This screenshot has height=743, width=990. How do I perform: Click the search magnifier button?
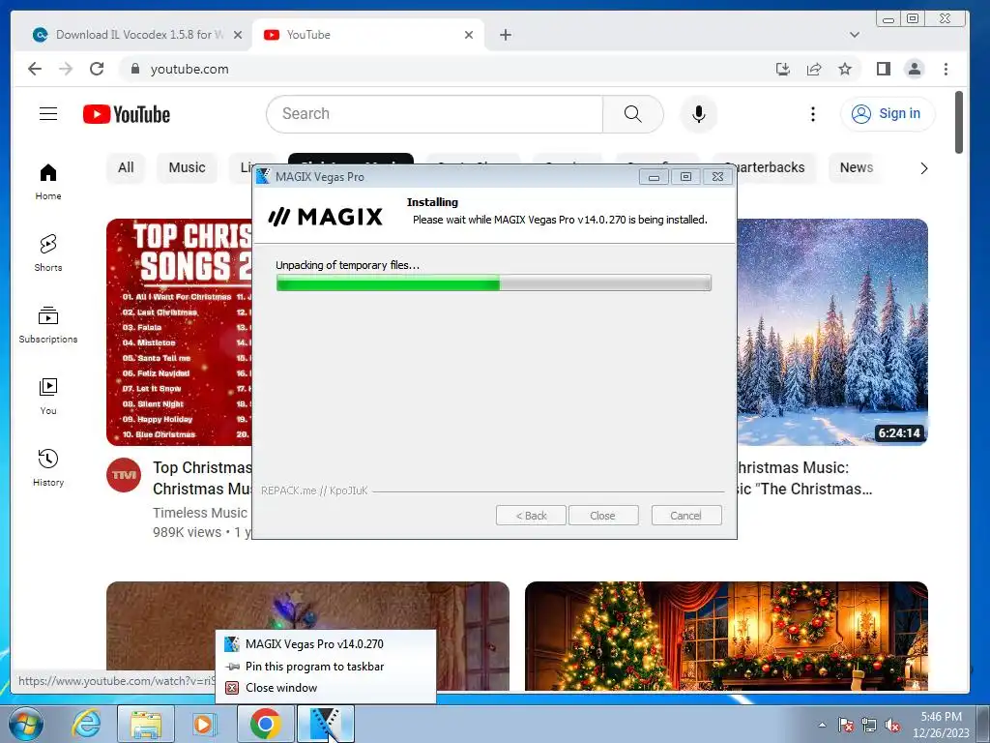tap(632, 114)
